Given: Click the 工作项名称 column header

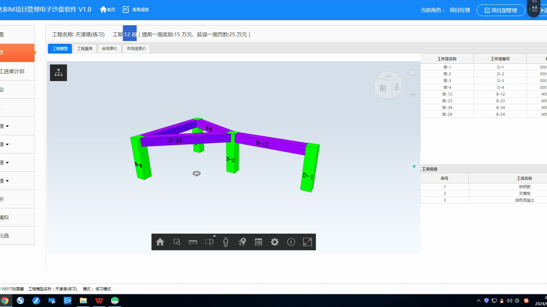Looking at the screenshot, I should click(447, 59).
